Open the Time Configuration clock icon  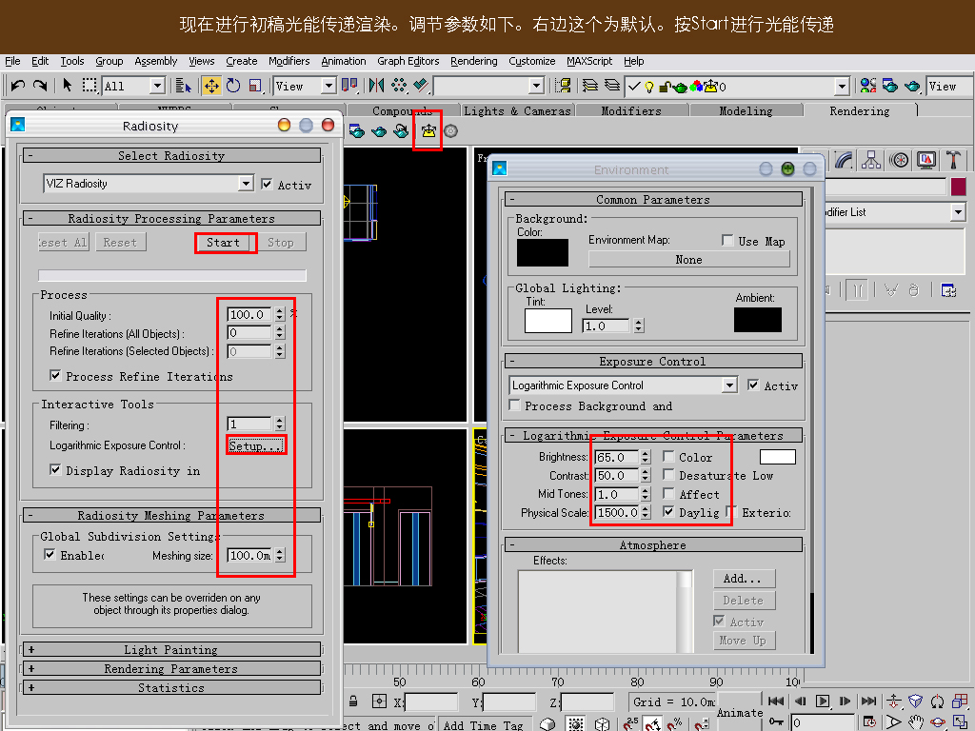pos(870,721)
